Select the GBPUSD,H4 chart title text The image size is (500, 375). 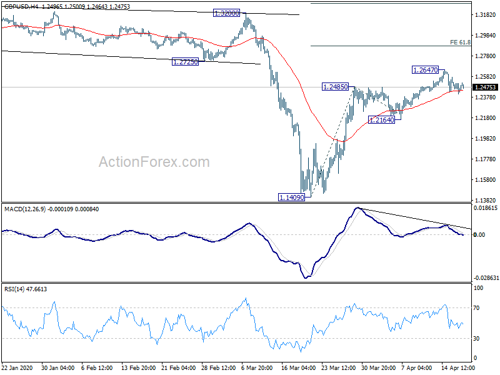(x=21, y=6)
